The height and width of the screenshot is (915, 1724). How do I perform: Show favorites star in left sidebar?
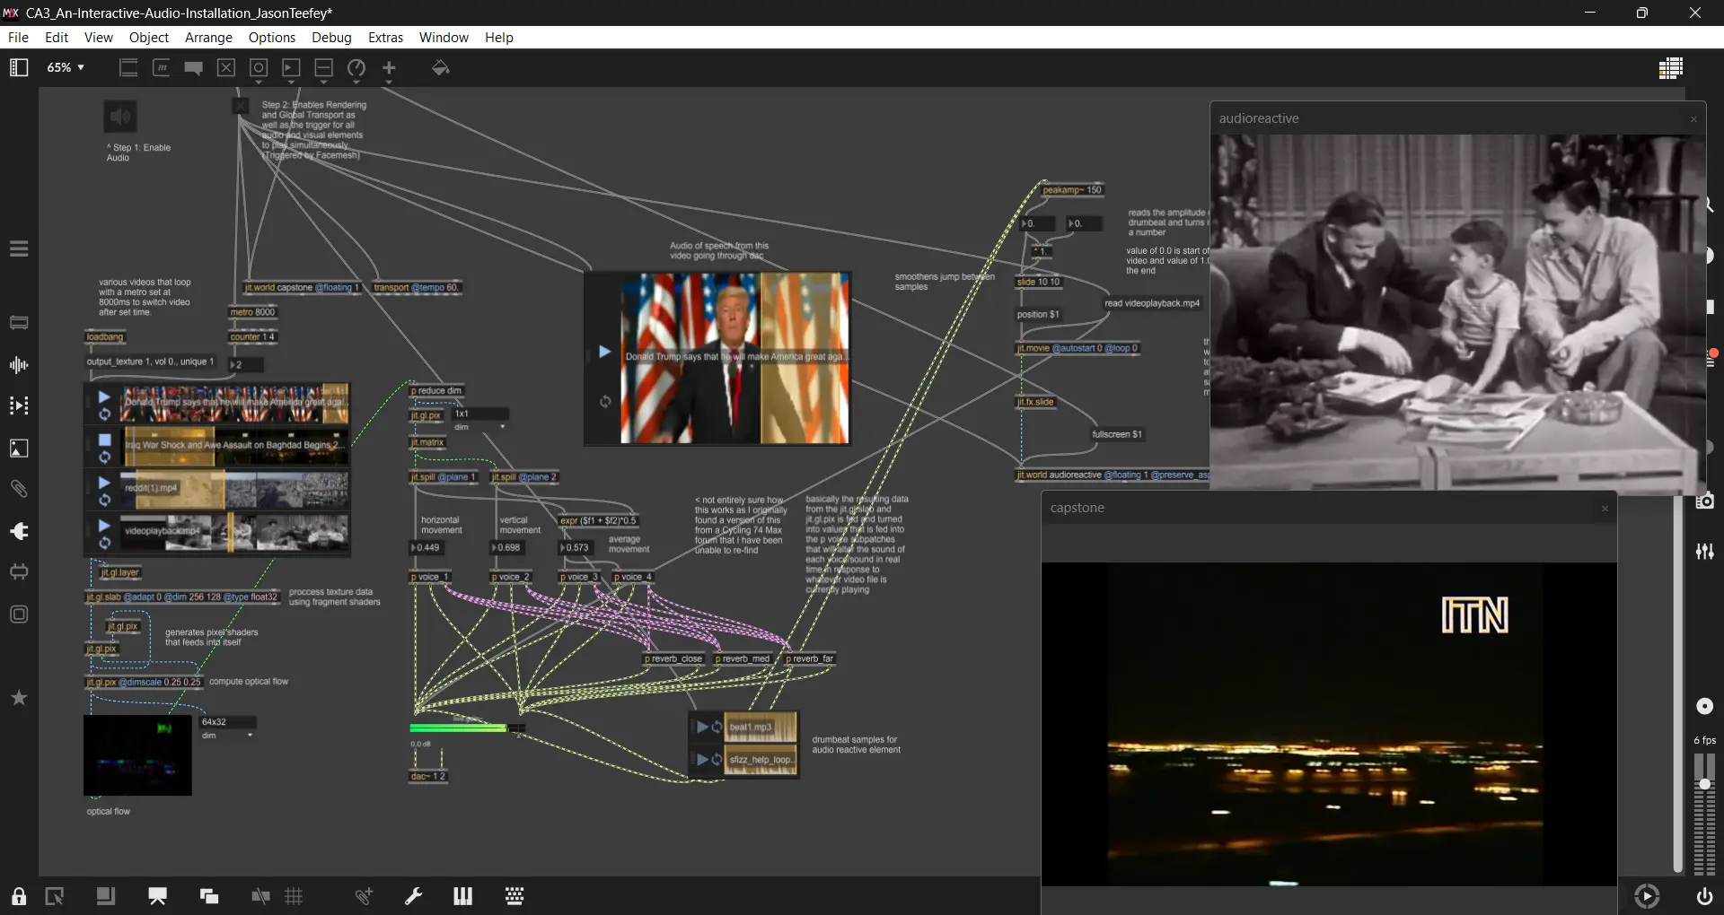(19, 698)
